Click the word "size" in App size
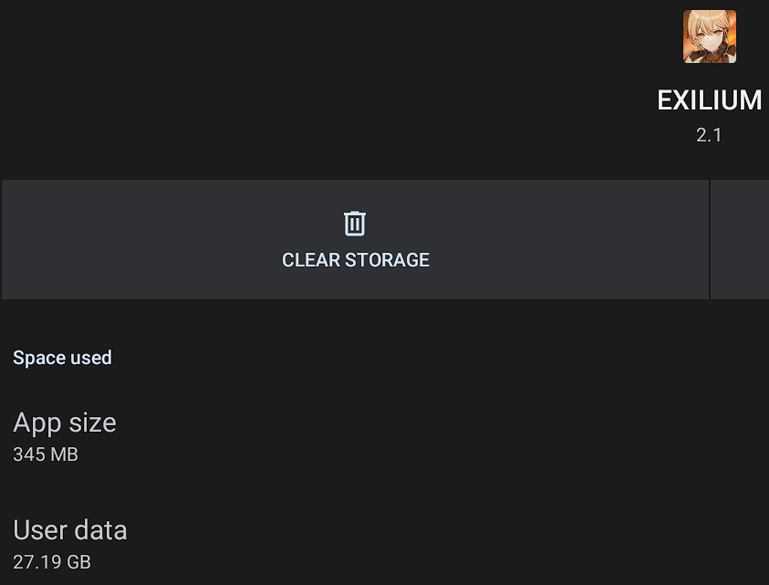The image size is (769, 585). point(93,423)
